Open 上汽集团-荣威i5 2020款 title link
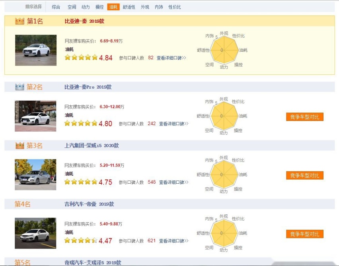 pos(92,146)
